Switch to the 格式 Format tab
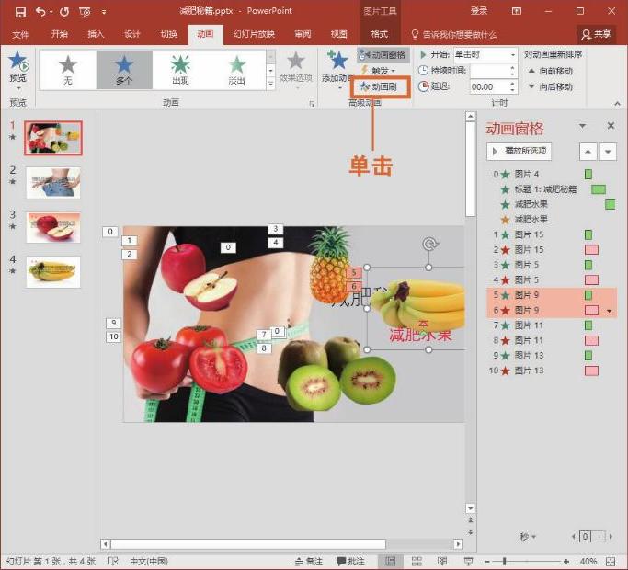This screenshot has width=628, height=570. (380, 34)
